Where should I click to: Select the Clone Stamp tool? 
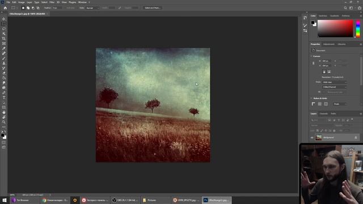[x=4, y=63]
